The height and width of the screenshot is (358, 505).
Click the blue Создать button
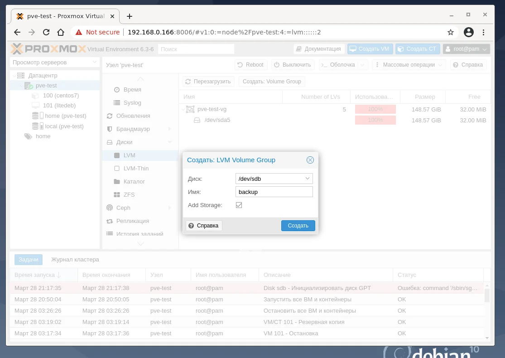coord(298,226)
